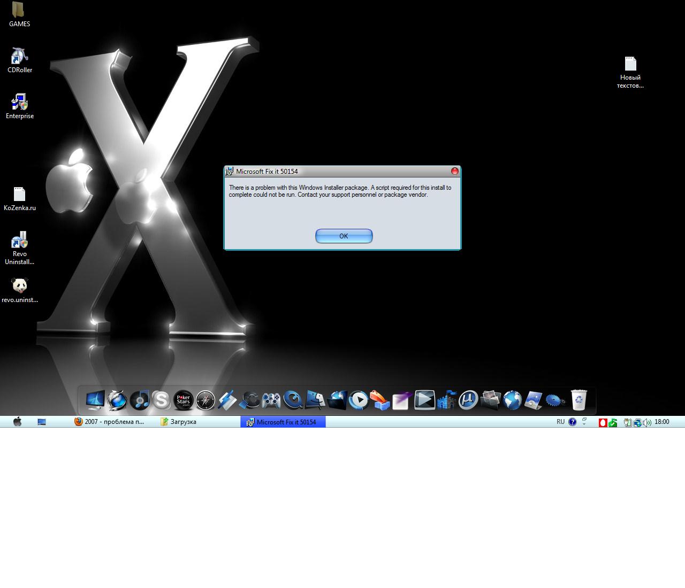Viewport: 685px width, 588px height.
Task: Open the compass Safari icon in dock
Action: (205, 400)
